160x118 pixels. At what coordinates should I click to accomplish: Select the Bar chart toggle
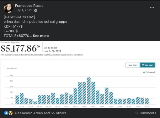pyautogui.click(x=147, y=65)
